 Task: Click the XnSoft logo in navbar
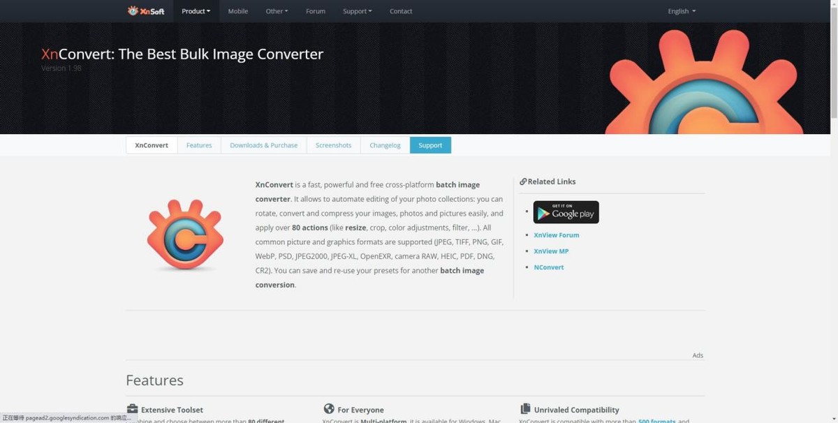tap(146, 10)
